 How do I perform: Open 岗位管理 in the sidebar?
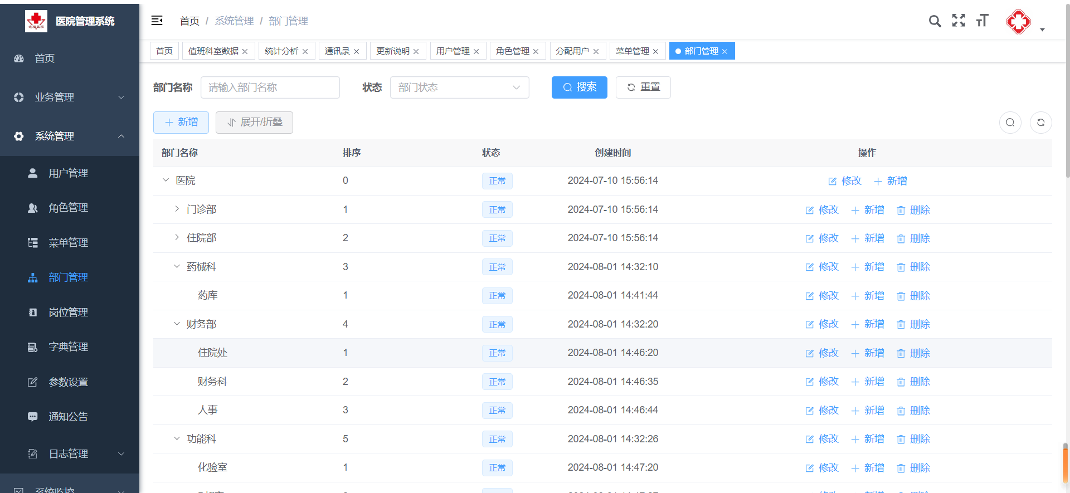(x=68, y=312)
